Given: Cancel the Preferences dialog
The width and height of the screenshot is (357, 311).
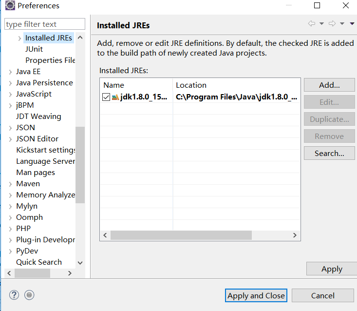Looking at the screenshot, I should [x=322, y=295].
